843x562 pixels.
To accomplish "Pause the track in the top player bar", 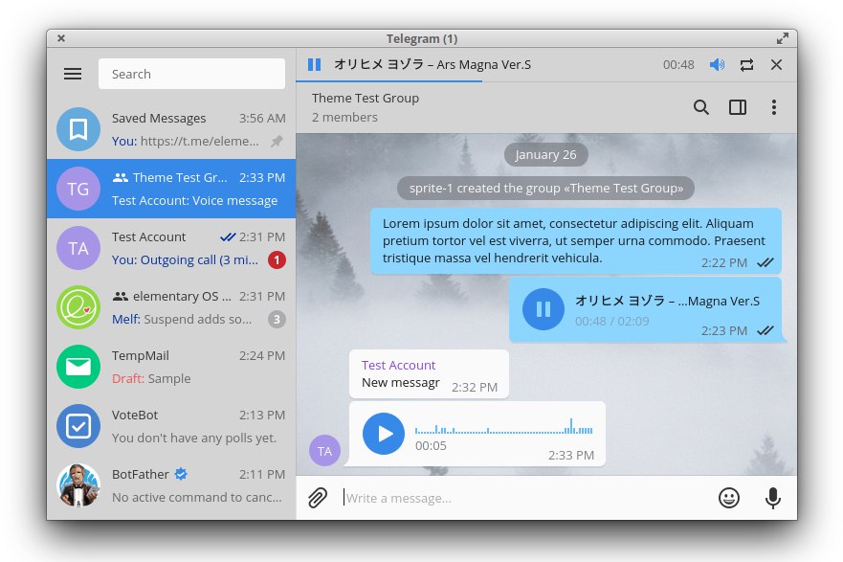I will 315,64.
